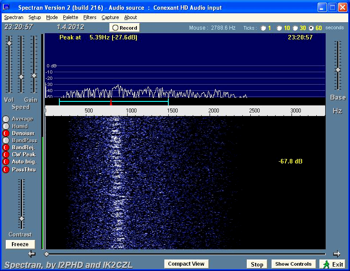The width and height of the screenshot is (350, 271).
Task: Open the Filters menu
Action: (90, 17)
